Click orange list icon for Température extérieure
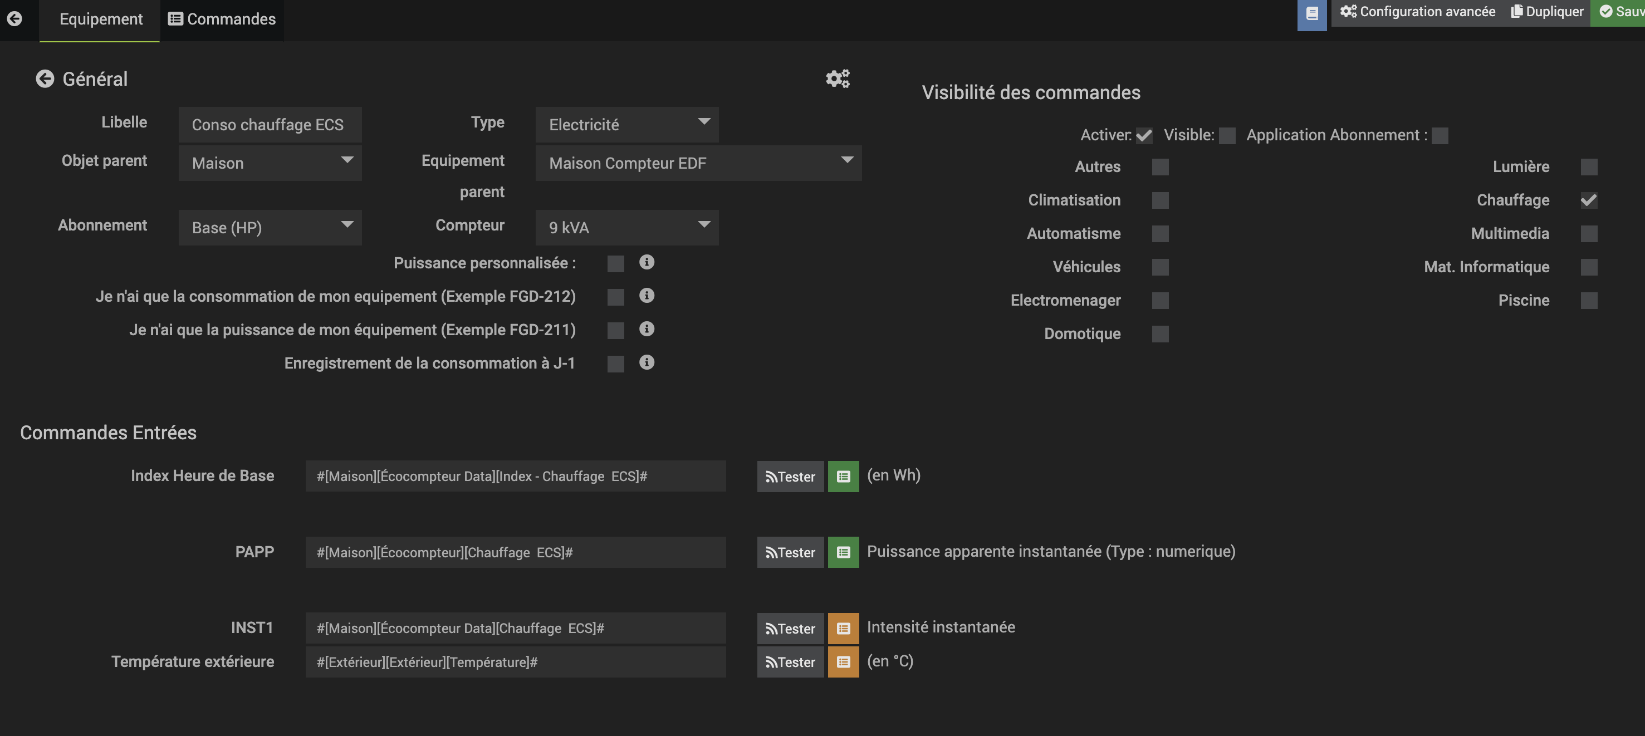This screenshot has width=1645, height=736. tap(843, 662)
